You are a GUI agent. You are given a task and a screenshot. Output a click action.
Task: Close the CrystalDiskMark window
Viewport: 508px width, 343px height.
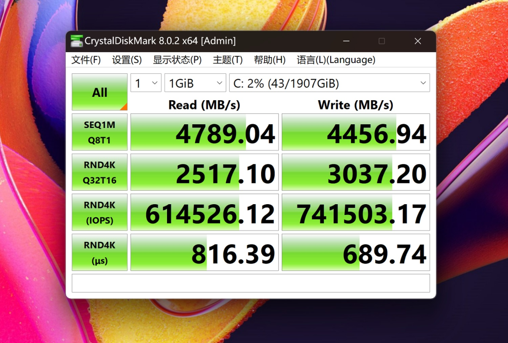(418, 41)
